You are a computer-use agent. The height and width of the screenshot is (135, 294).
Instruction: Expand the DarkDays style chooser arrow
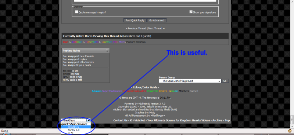(88, 120)
